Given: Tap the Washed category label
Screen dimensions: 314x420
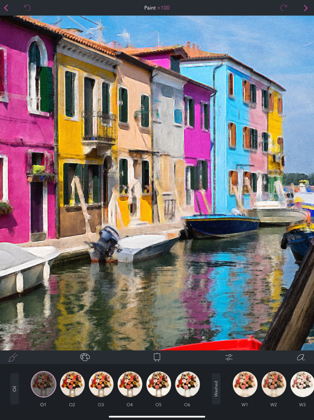Looking at the screenshot, I should click(x=216, y=389).
